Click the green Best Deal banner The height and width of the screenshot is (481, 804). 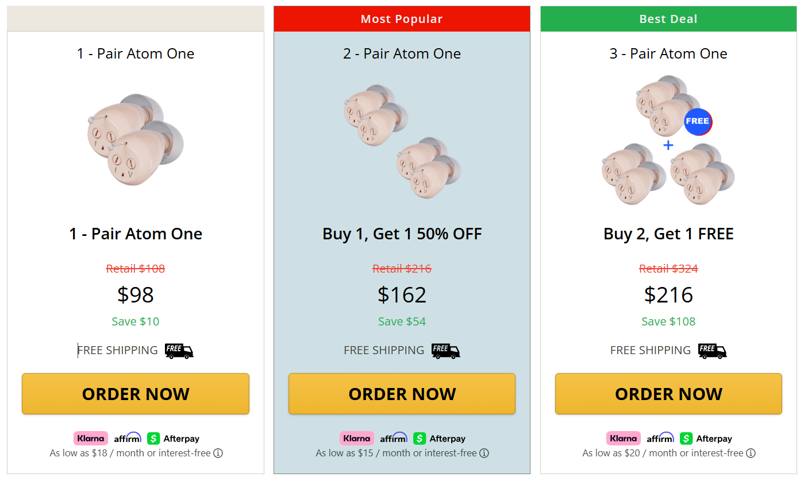(x=668, y=18)
